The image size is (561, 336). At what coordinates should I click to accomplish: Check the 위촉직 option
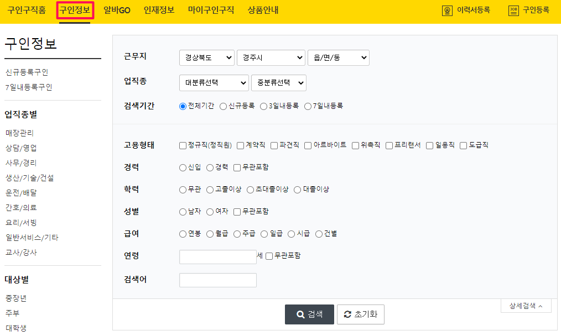coord(355,145)
